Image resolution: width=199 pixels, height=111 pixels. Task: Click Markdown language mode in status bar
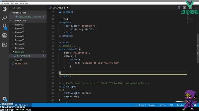pos(180,105)
